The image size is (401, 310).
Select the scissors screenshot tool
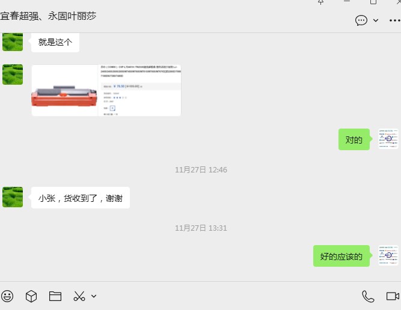tap(79, 296)
